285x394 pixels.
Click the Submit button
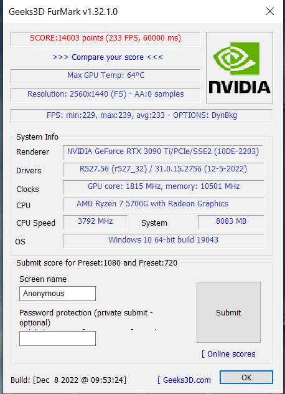click(x=228, y=312)
